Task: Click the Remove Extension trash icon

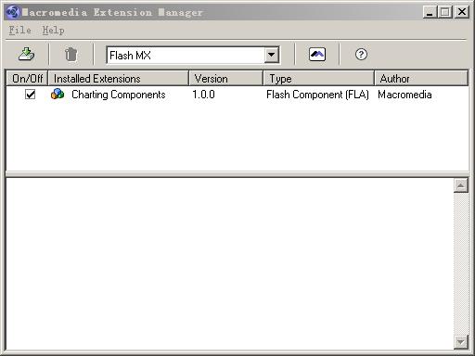Action: (x=71, y=55)
